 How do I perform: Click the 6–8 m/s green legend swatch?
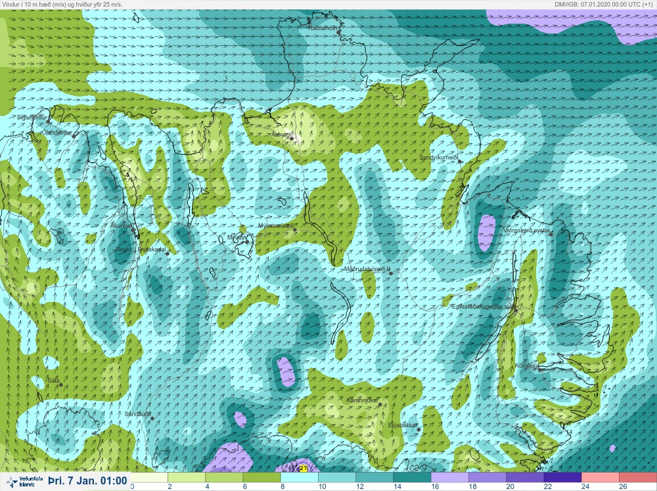click(262, 478)
